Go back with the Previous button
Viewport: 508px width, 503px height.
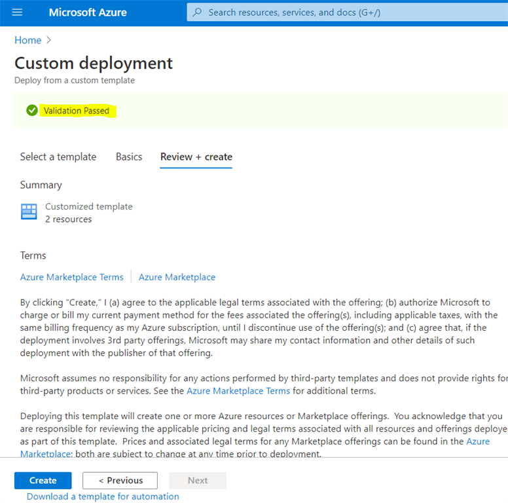pyautogui.click(x=120, y=480)
